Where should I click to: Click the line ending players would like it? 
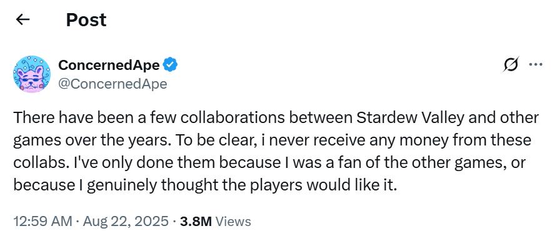pyautogui.click(x=205, y=185)
